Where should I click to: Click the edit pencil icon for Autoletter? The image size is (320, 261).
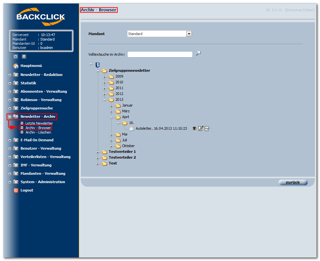(201, 128)
